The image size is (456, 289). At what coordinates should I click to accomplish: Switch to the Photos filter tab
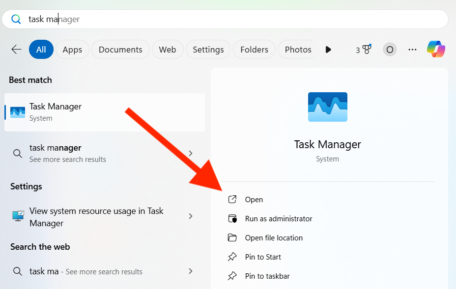point(296,50)
